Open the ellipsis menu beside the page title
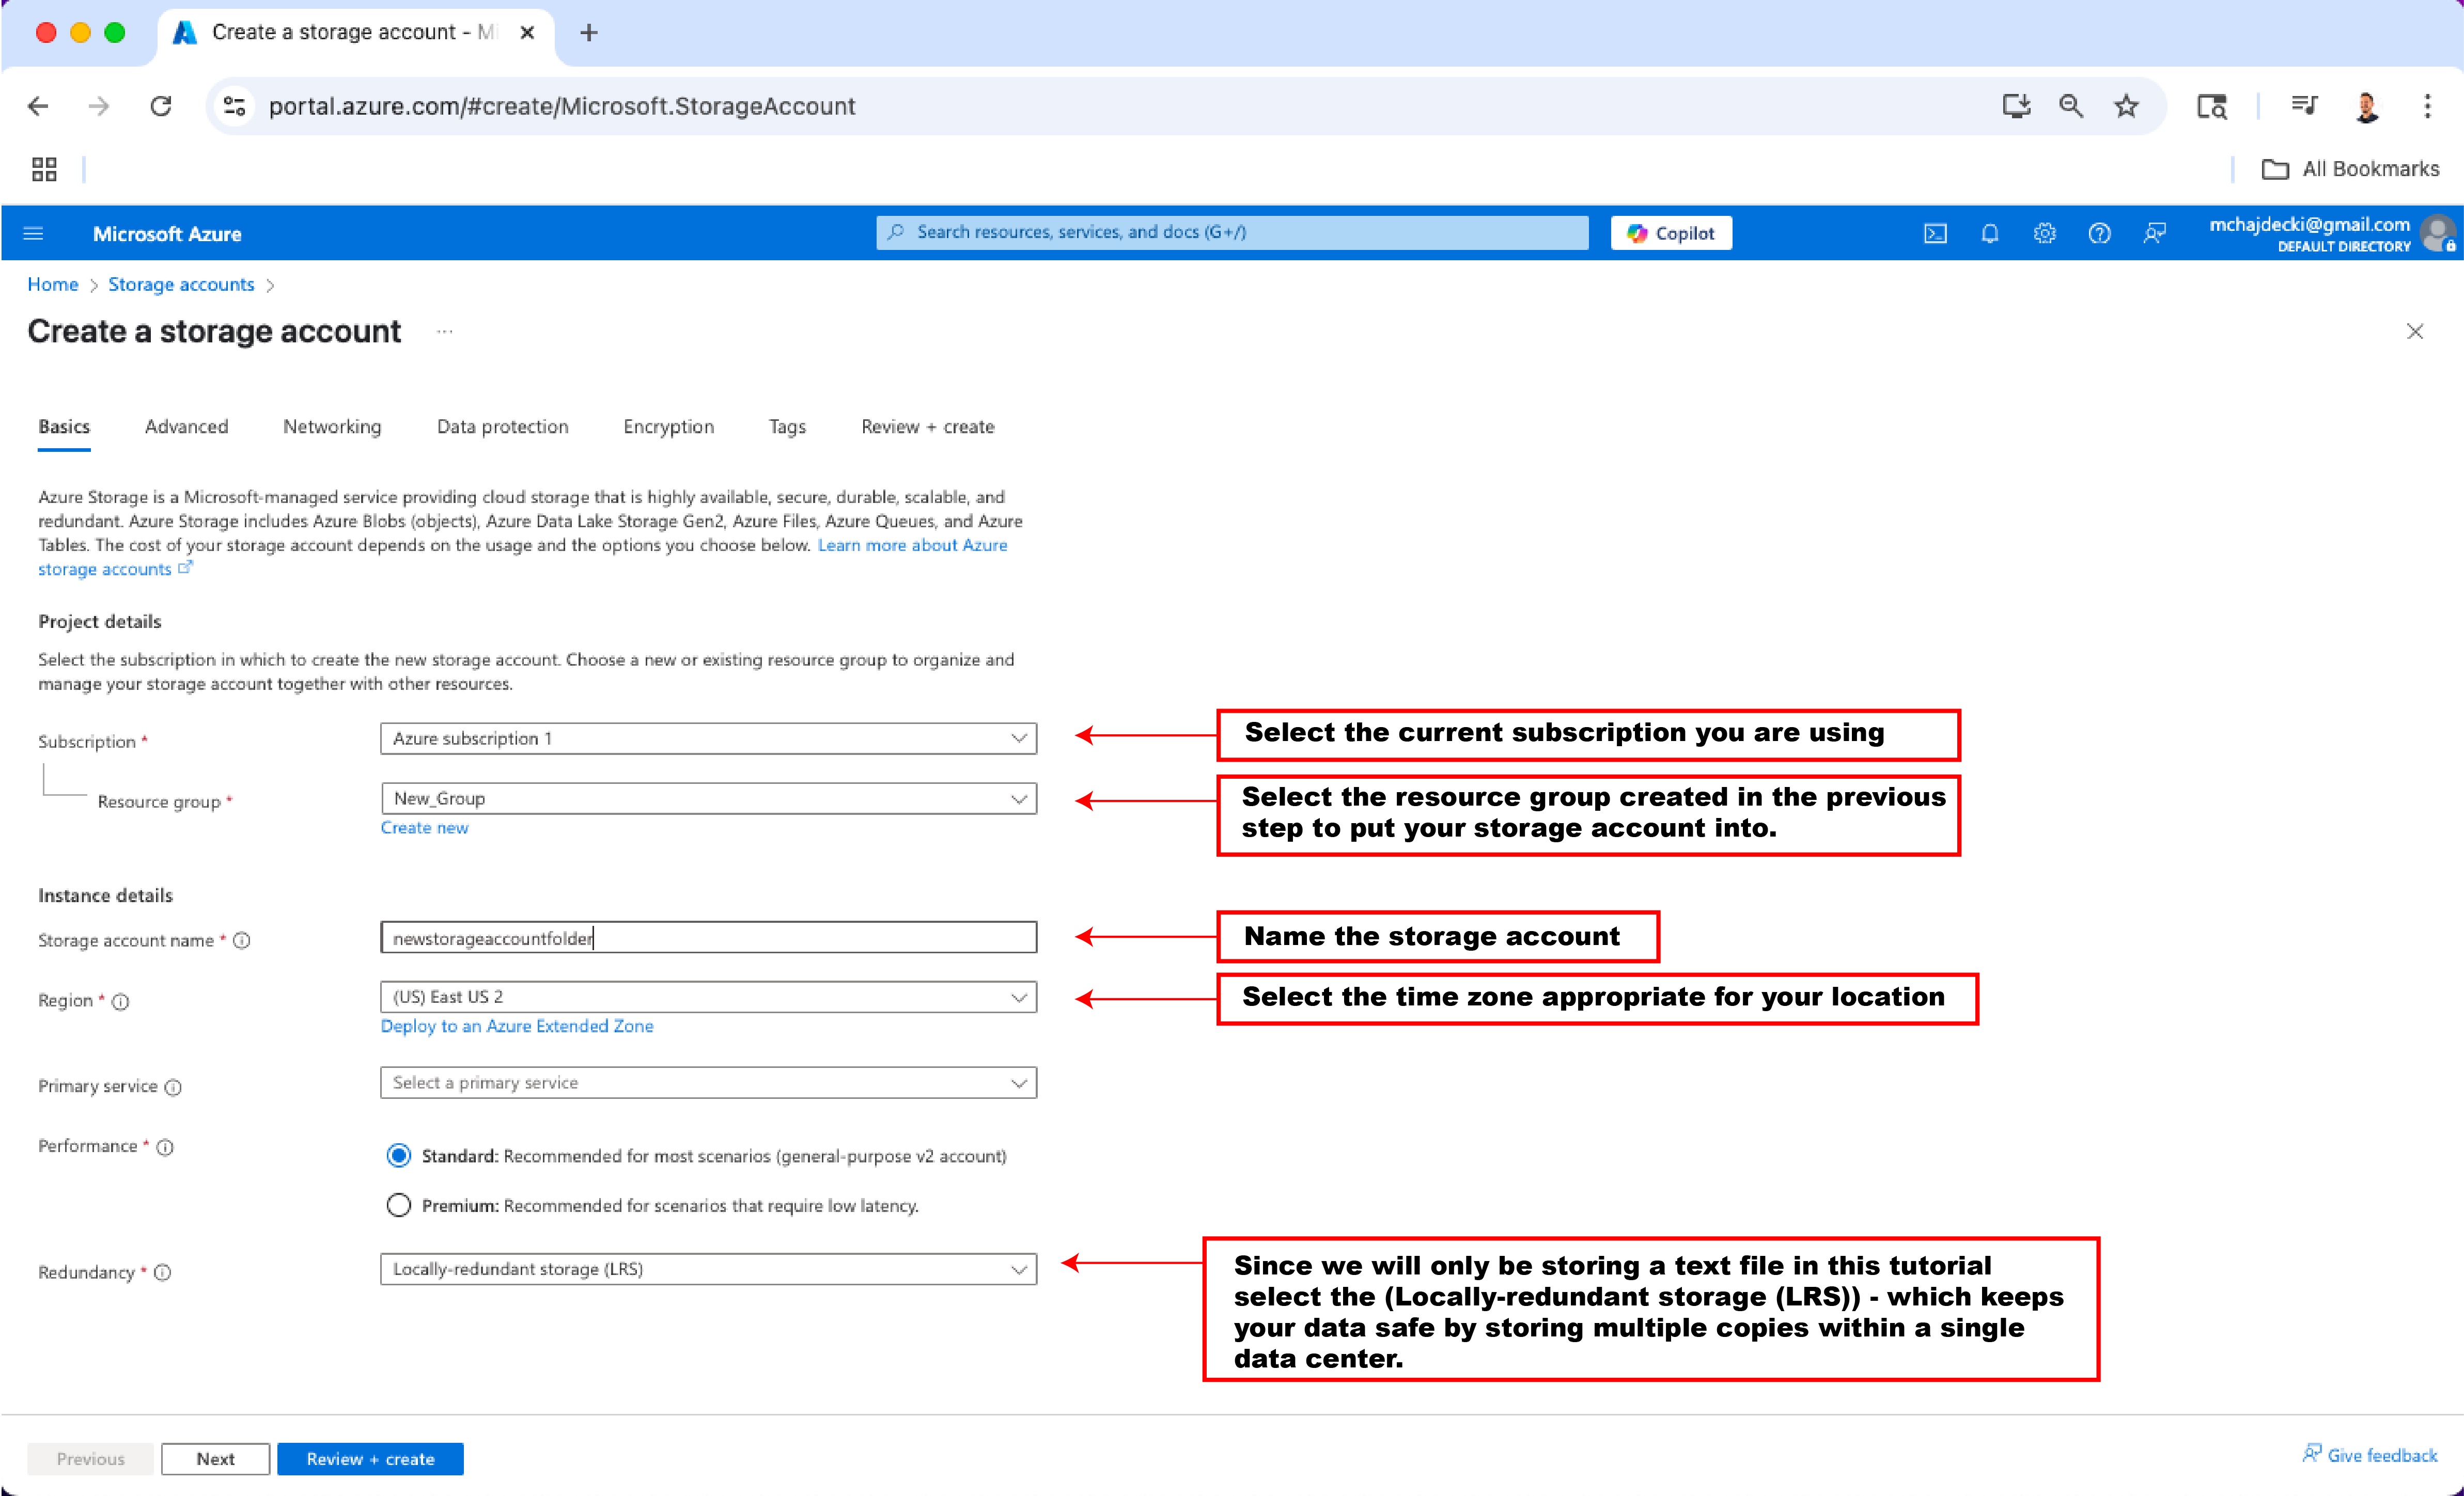2464x1496 pixels. [445, 332]
